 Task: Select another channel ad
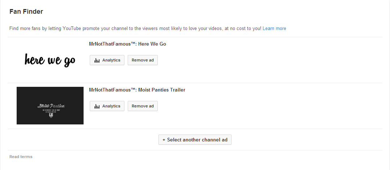click(x=195, y=140)
